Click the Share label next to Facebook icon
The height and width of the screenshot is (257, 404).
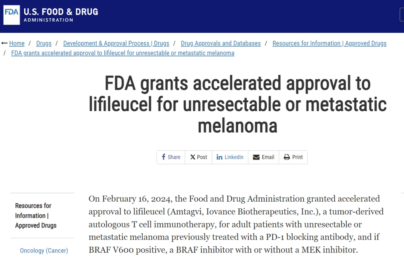[x=174, y=157]
